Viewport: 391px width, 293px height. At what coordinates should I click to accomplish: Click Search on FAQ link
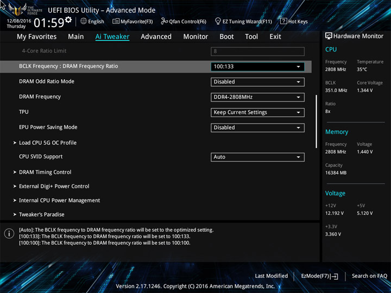click(x=369, y=276)
